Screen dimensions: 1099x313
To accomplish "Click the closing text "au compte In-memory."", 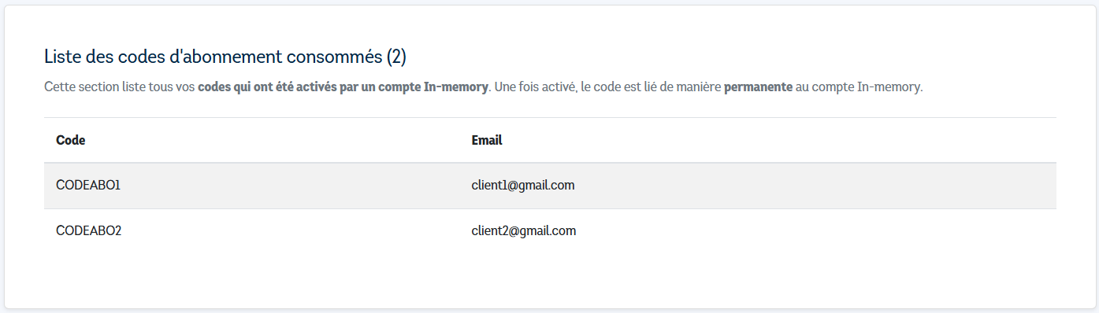I will pyautogui.click(x=860, y=87).
